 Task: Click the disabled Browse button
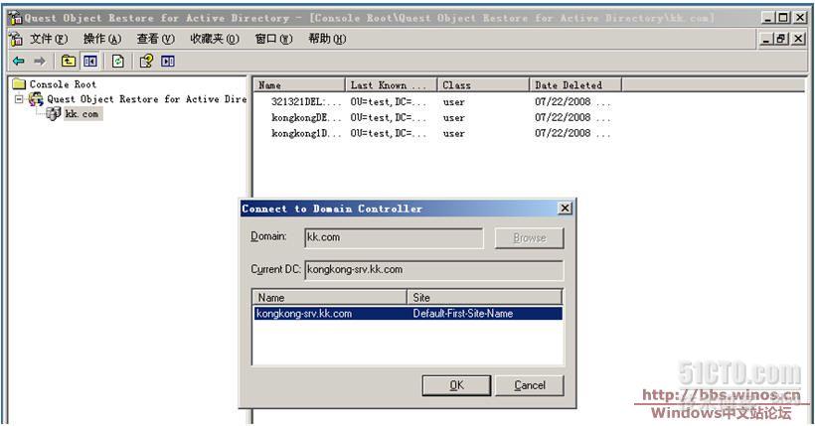pyautogui.click(x=529, y=238)
